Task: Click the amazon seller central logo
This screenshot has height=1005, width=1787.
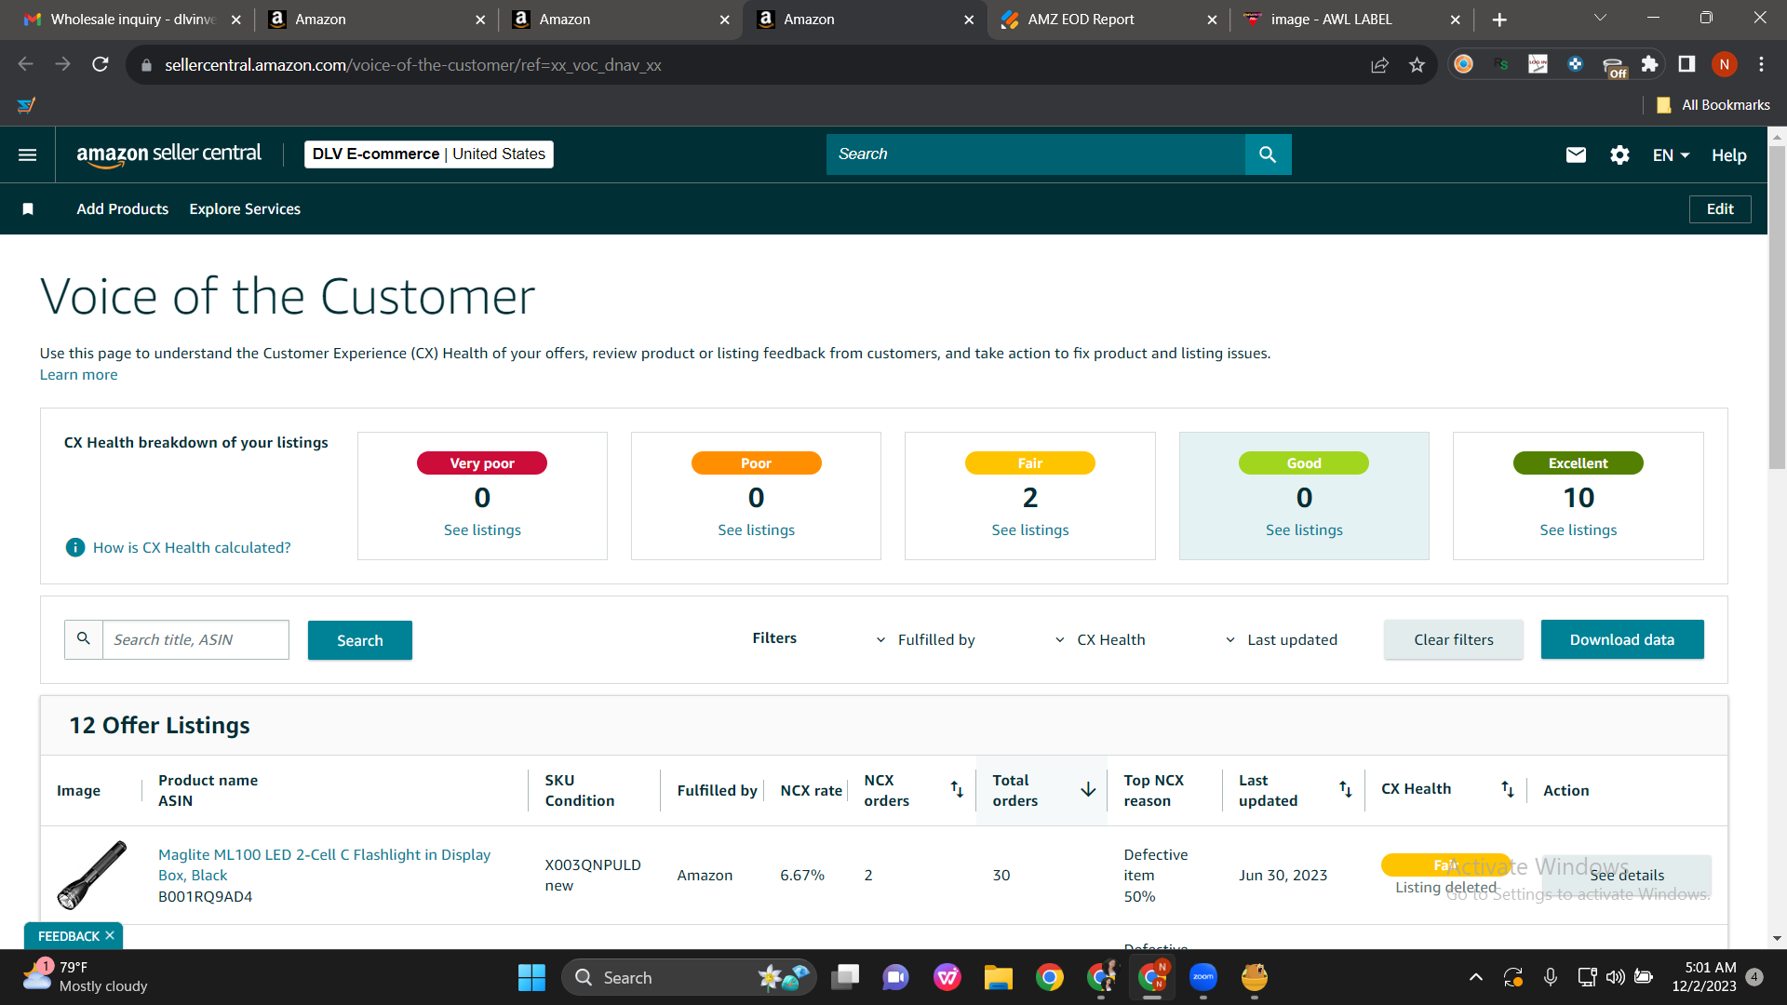Action: coord(168,154)
